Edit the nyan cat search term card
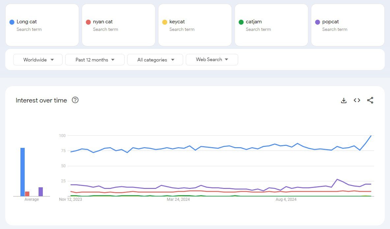Screen dimensions: 390x229 click(118, 25)
